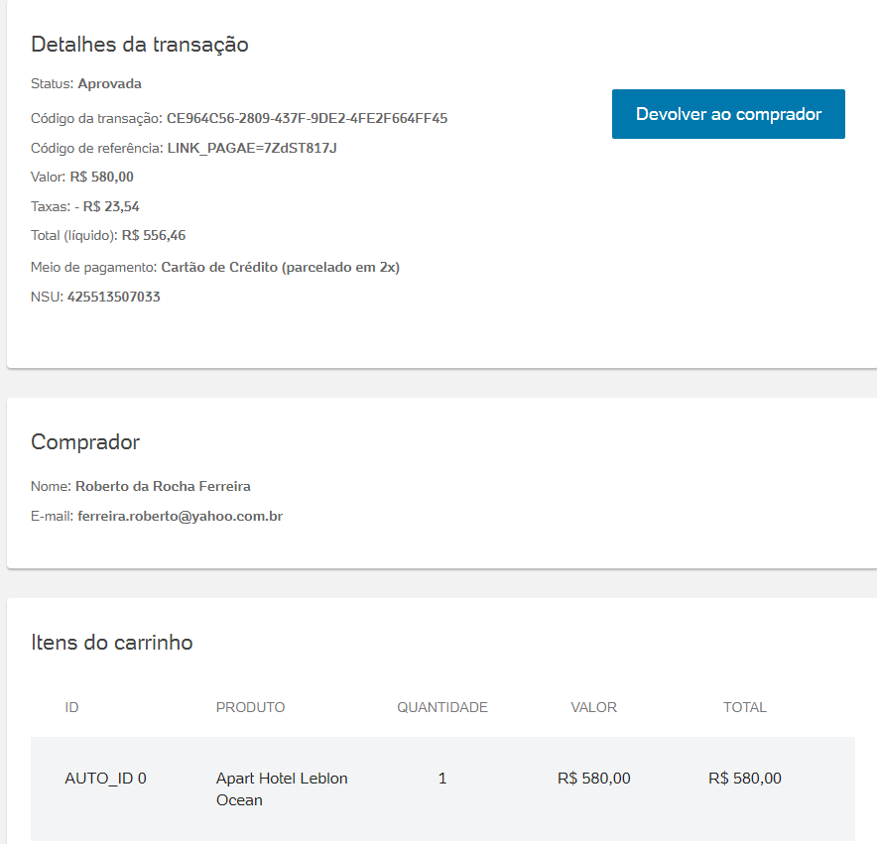Click the ID column header

71,707
